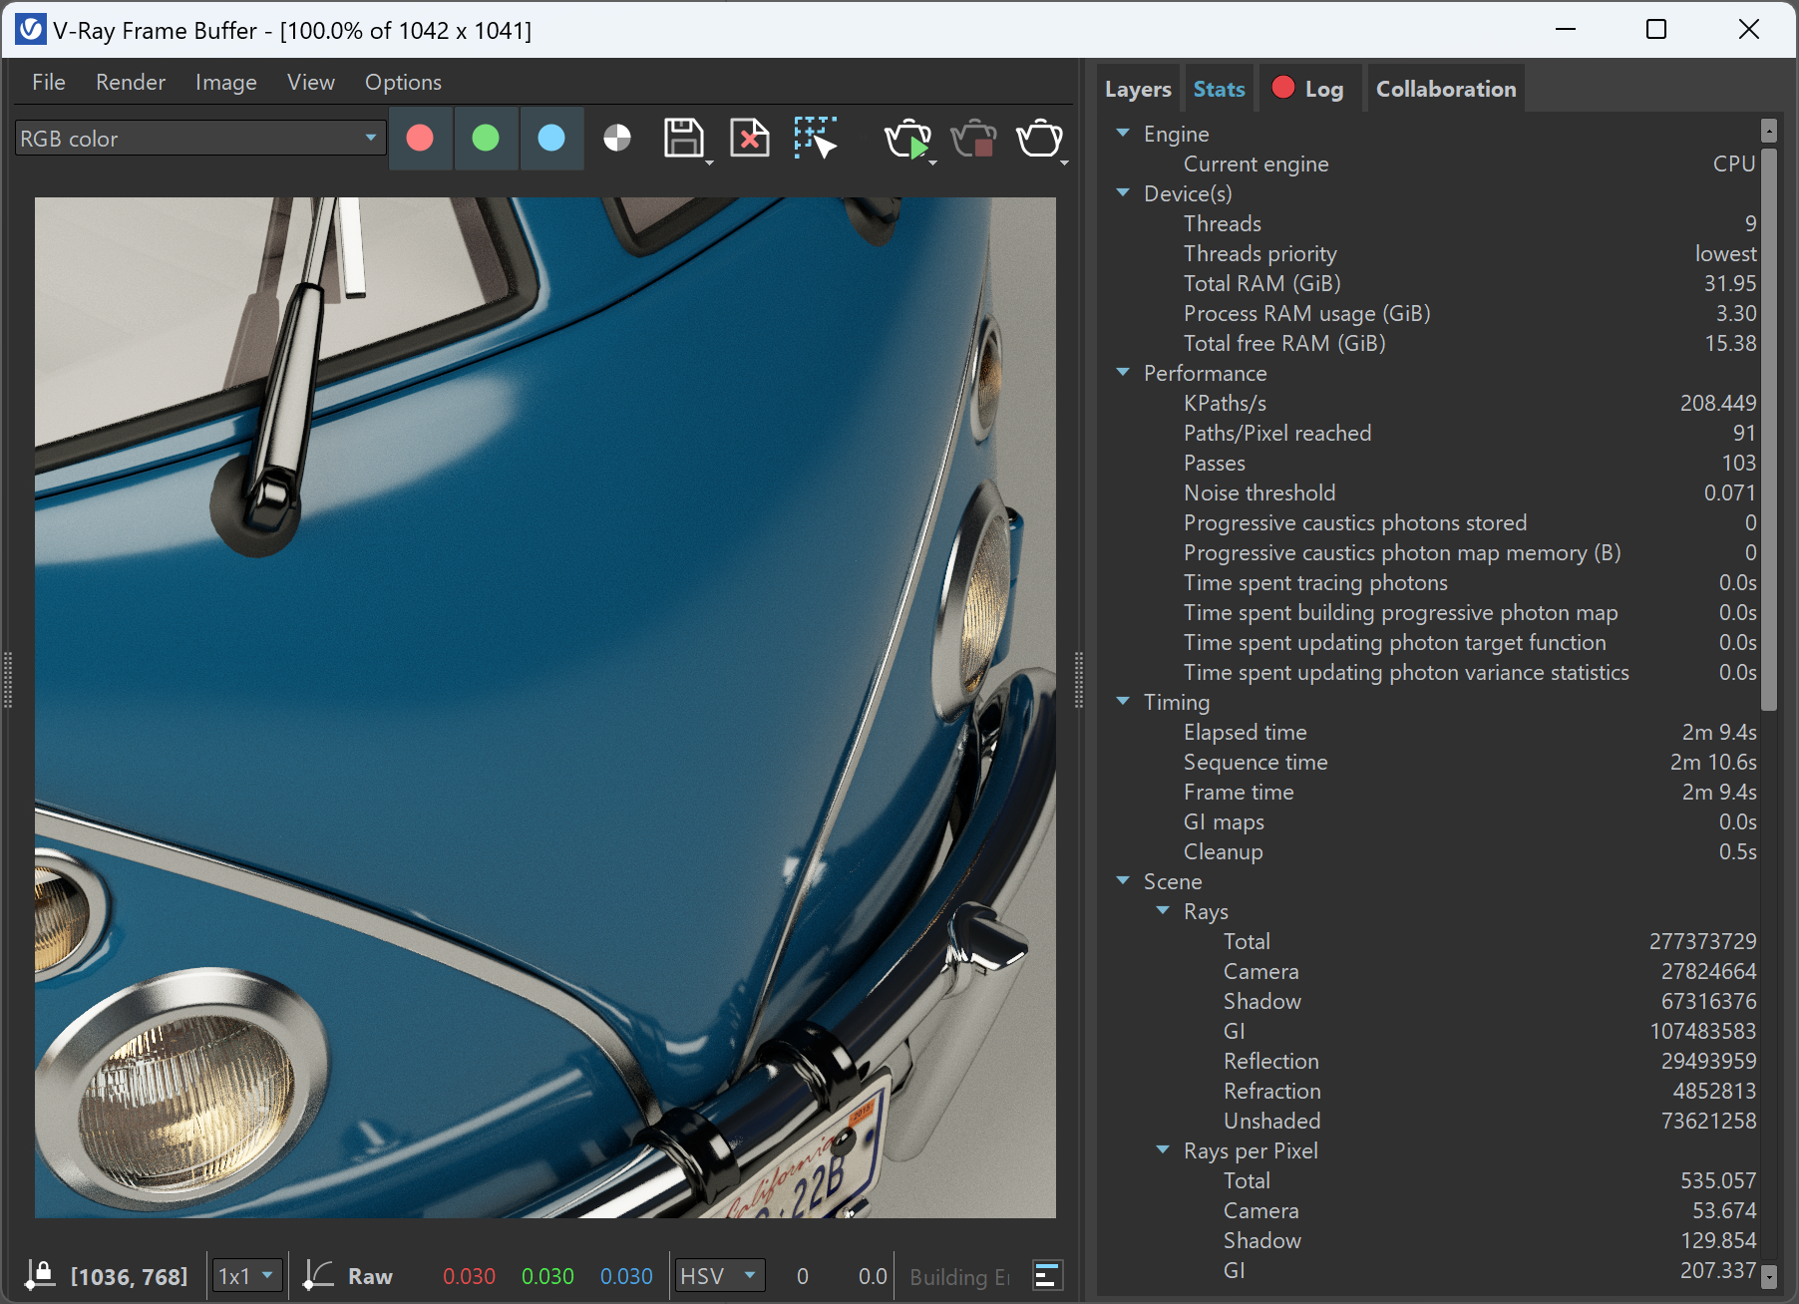Collapse the Engine section
1799x1304 pixels.
pyautogui.click(x=1123, y=133)
